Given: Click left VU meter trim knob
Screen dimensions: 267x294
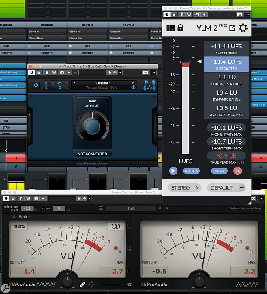Looking at the screenshot, I should 67,281.
